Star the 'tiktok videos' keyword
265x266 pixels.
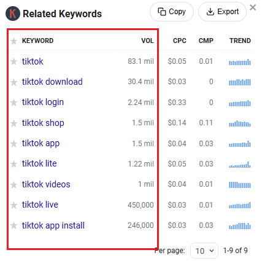point(14,184)
